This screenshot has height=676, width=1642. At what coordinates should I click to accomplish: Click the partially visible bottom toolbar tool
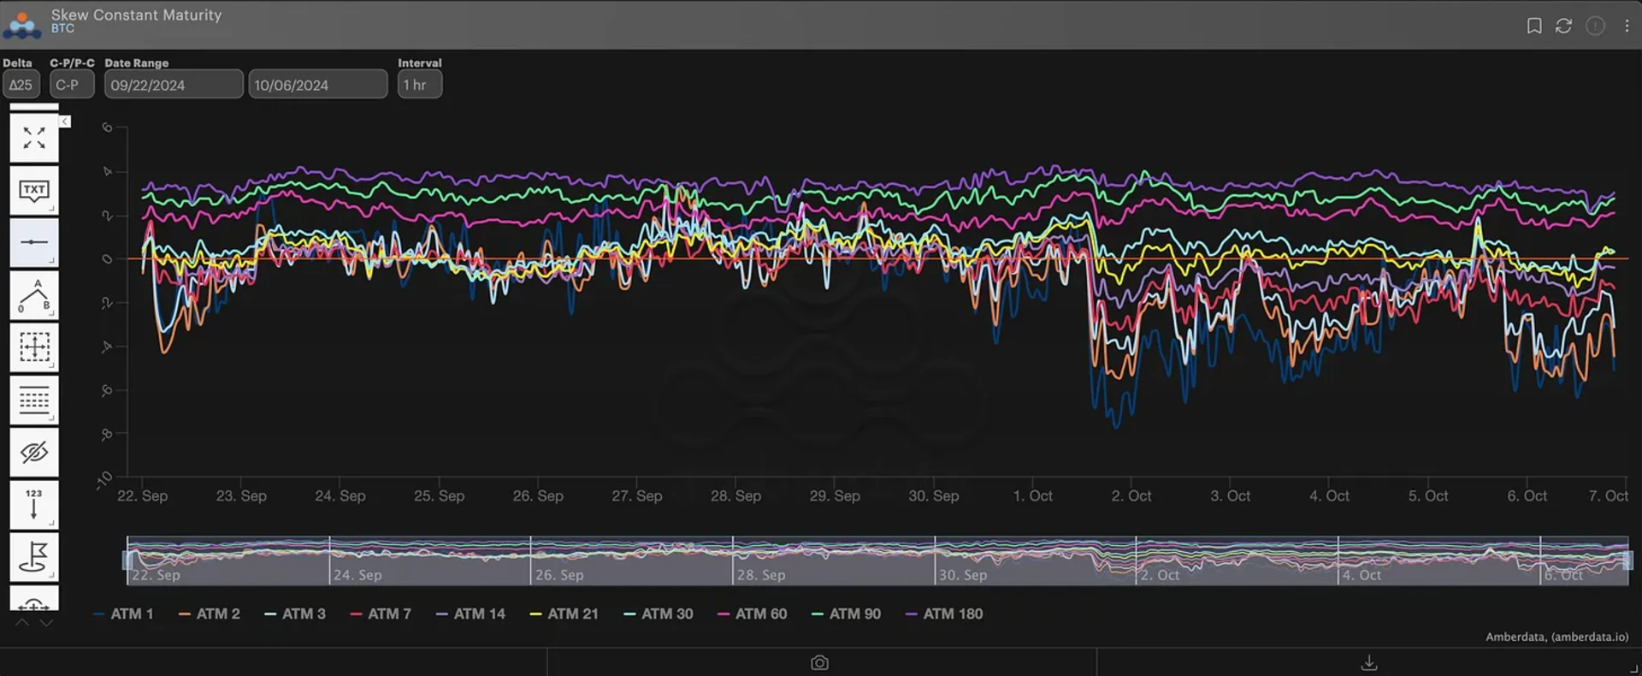(34, 598)
